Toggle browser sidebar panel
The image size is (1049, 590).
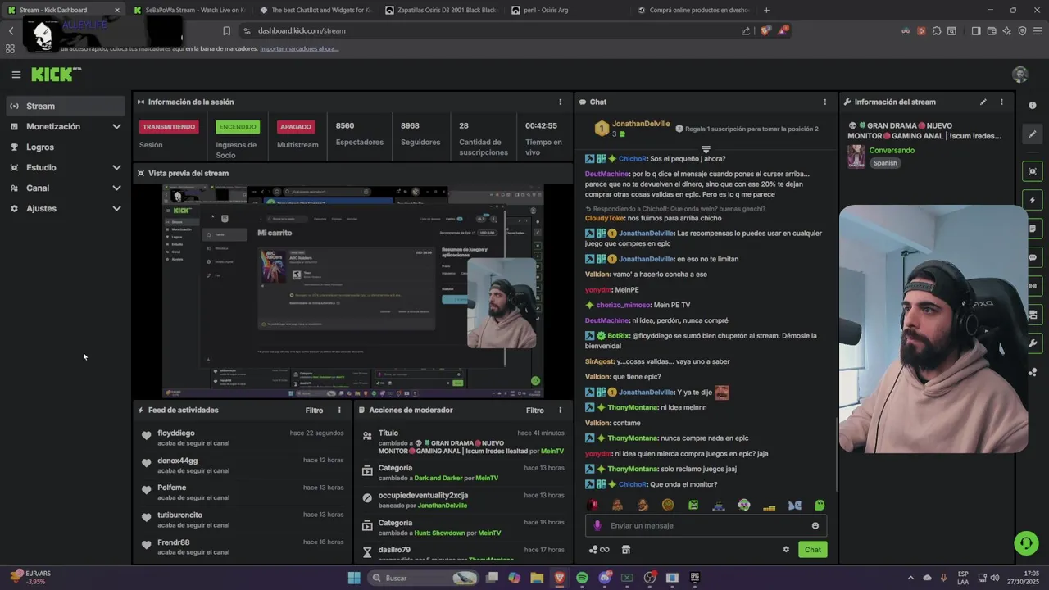[976, 31]
